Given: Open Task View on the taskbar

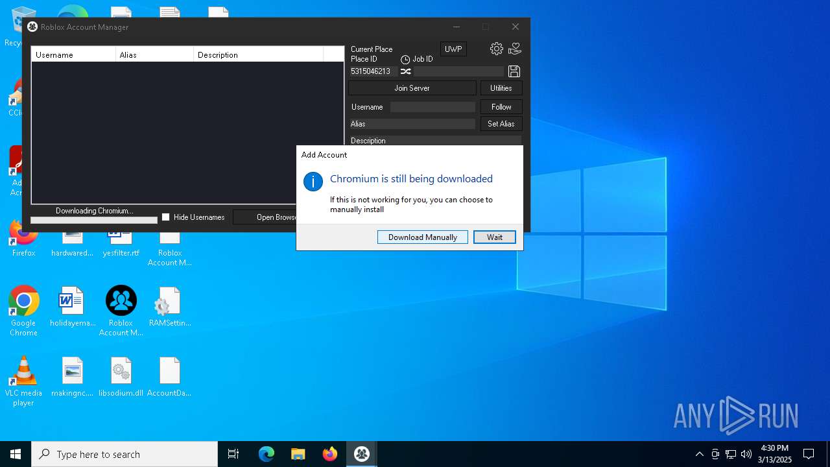Looking at the screenshot, I should [233, 454].
